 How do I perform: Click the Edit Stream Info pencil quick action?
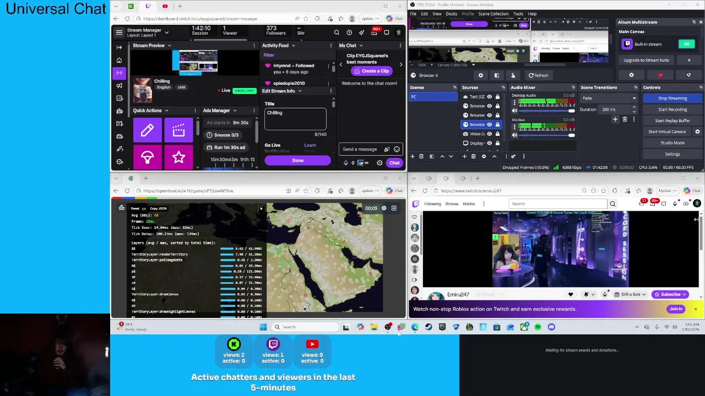pos(147,130)
